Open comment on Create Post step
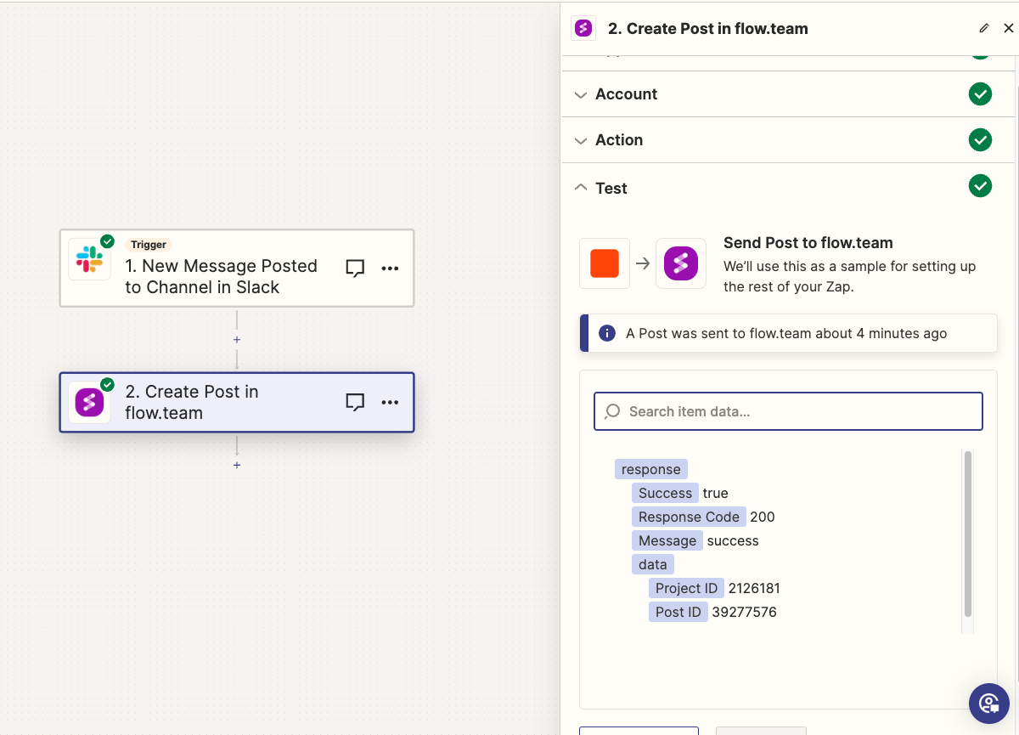The image size is (1019, 735). click(355, 402)
